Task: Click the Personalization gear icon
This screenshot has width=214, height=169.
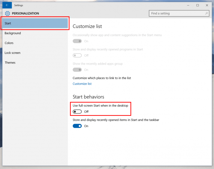Action: click(8, 13)
